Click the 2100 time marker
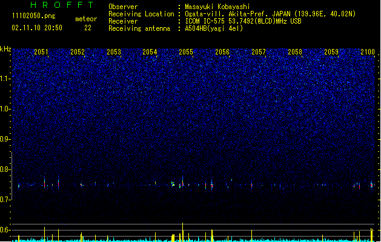 pyautogui.click(x=368, y=51)
